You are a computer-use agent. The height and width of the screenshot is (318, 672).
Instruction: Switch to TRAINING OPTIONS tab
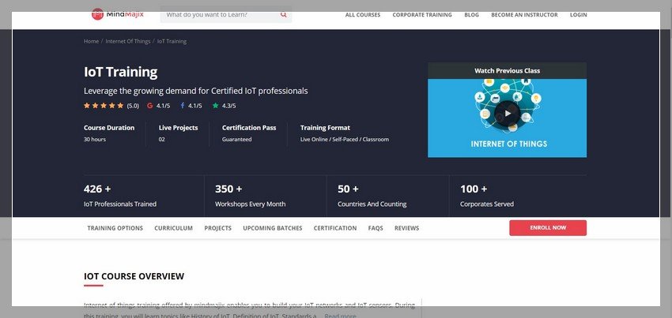tap(115, 228)
